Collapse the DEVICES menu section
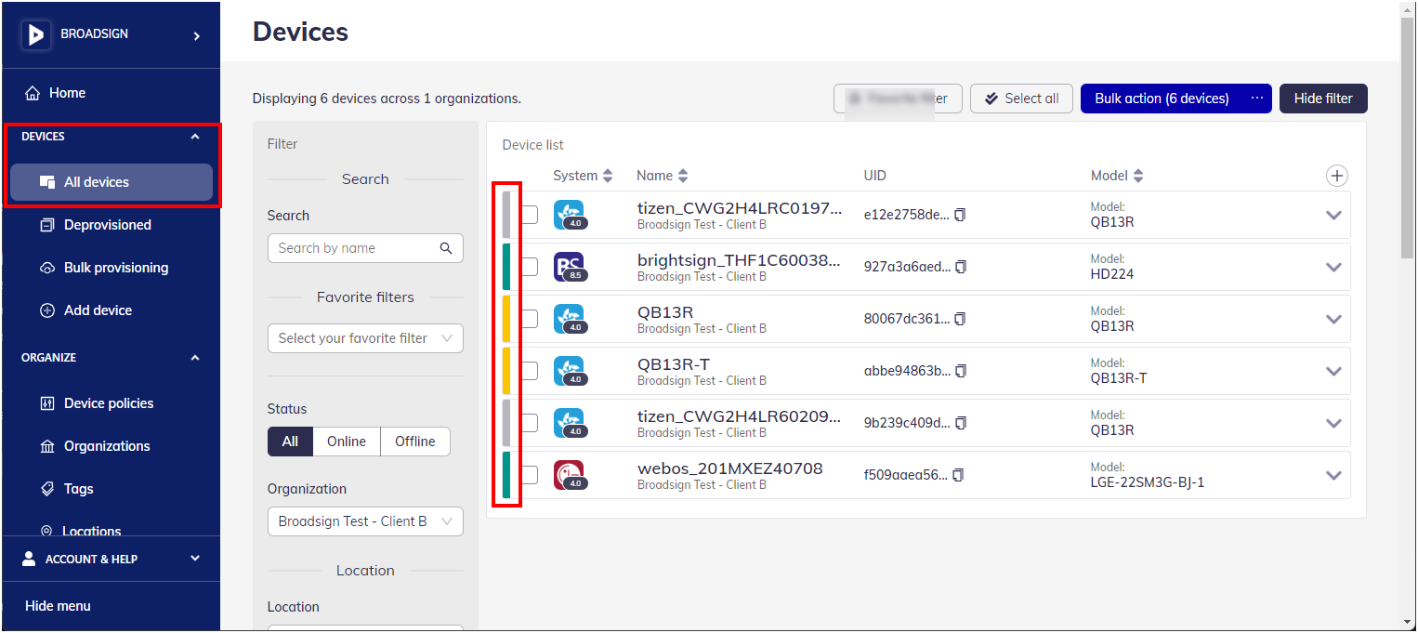 [x=194, y=137]
